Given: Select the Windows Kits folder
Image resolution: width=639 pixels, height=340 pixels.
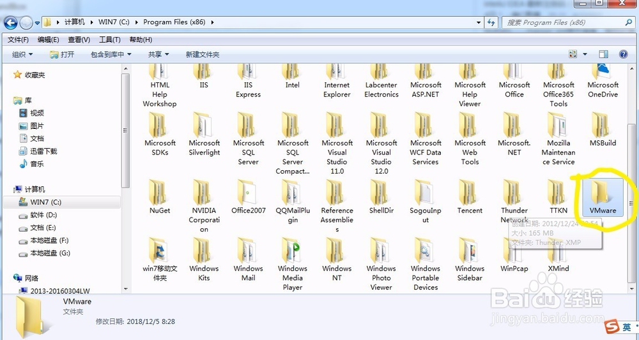Looking at the screenshot, I should (x=204, y=260).
